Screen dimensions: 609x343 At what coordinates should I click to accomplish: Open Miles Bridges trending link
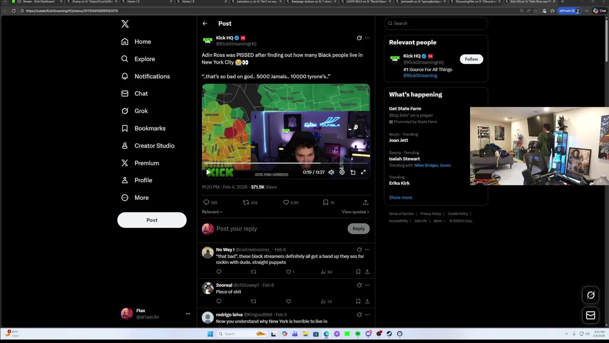[426, 165]
